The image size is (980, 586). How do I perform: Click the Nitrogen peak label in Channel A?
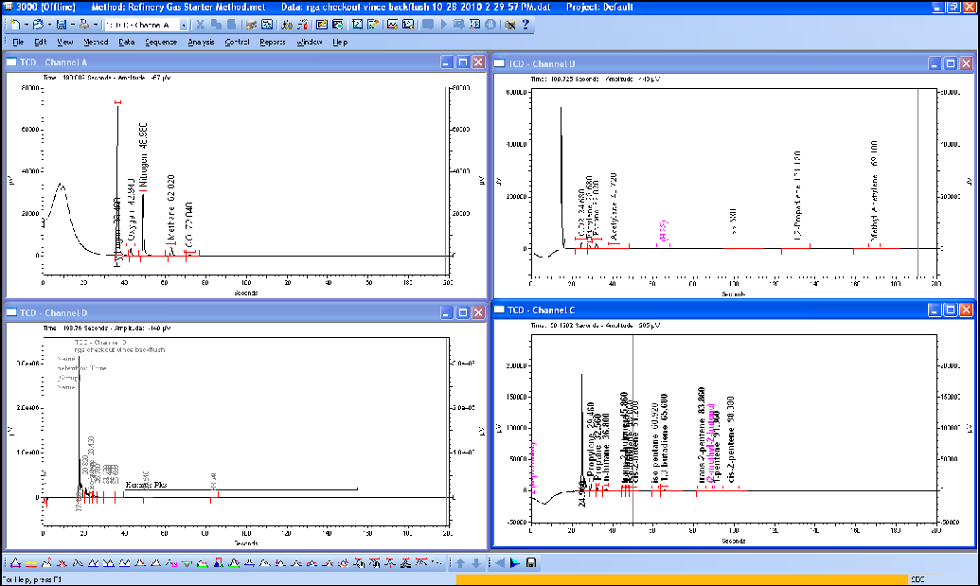144,155
